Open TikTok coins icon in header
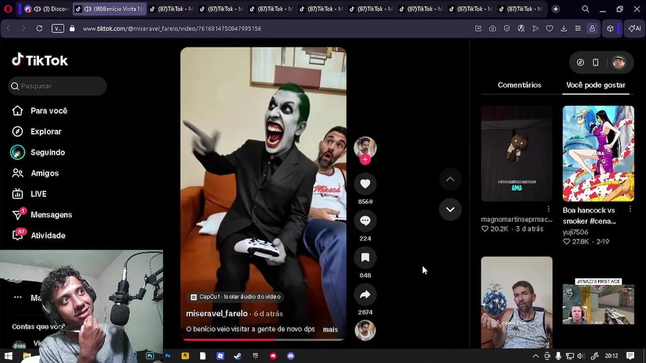This screenshot has height=363, width=646. [580, 63]
